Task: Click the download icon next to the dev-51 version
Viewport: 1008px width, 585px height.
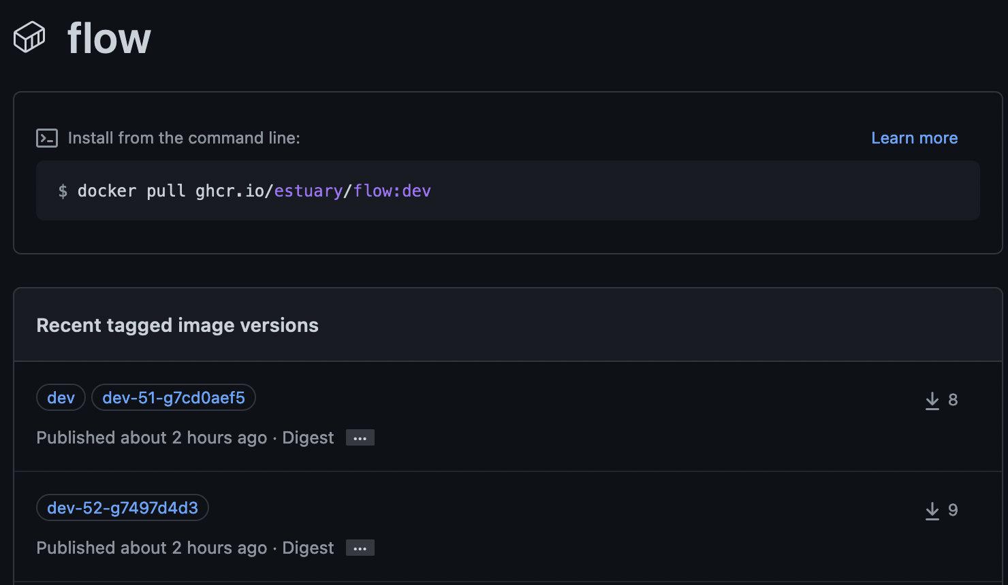Action: pyautogui.click(x=932, y=400)
